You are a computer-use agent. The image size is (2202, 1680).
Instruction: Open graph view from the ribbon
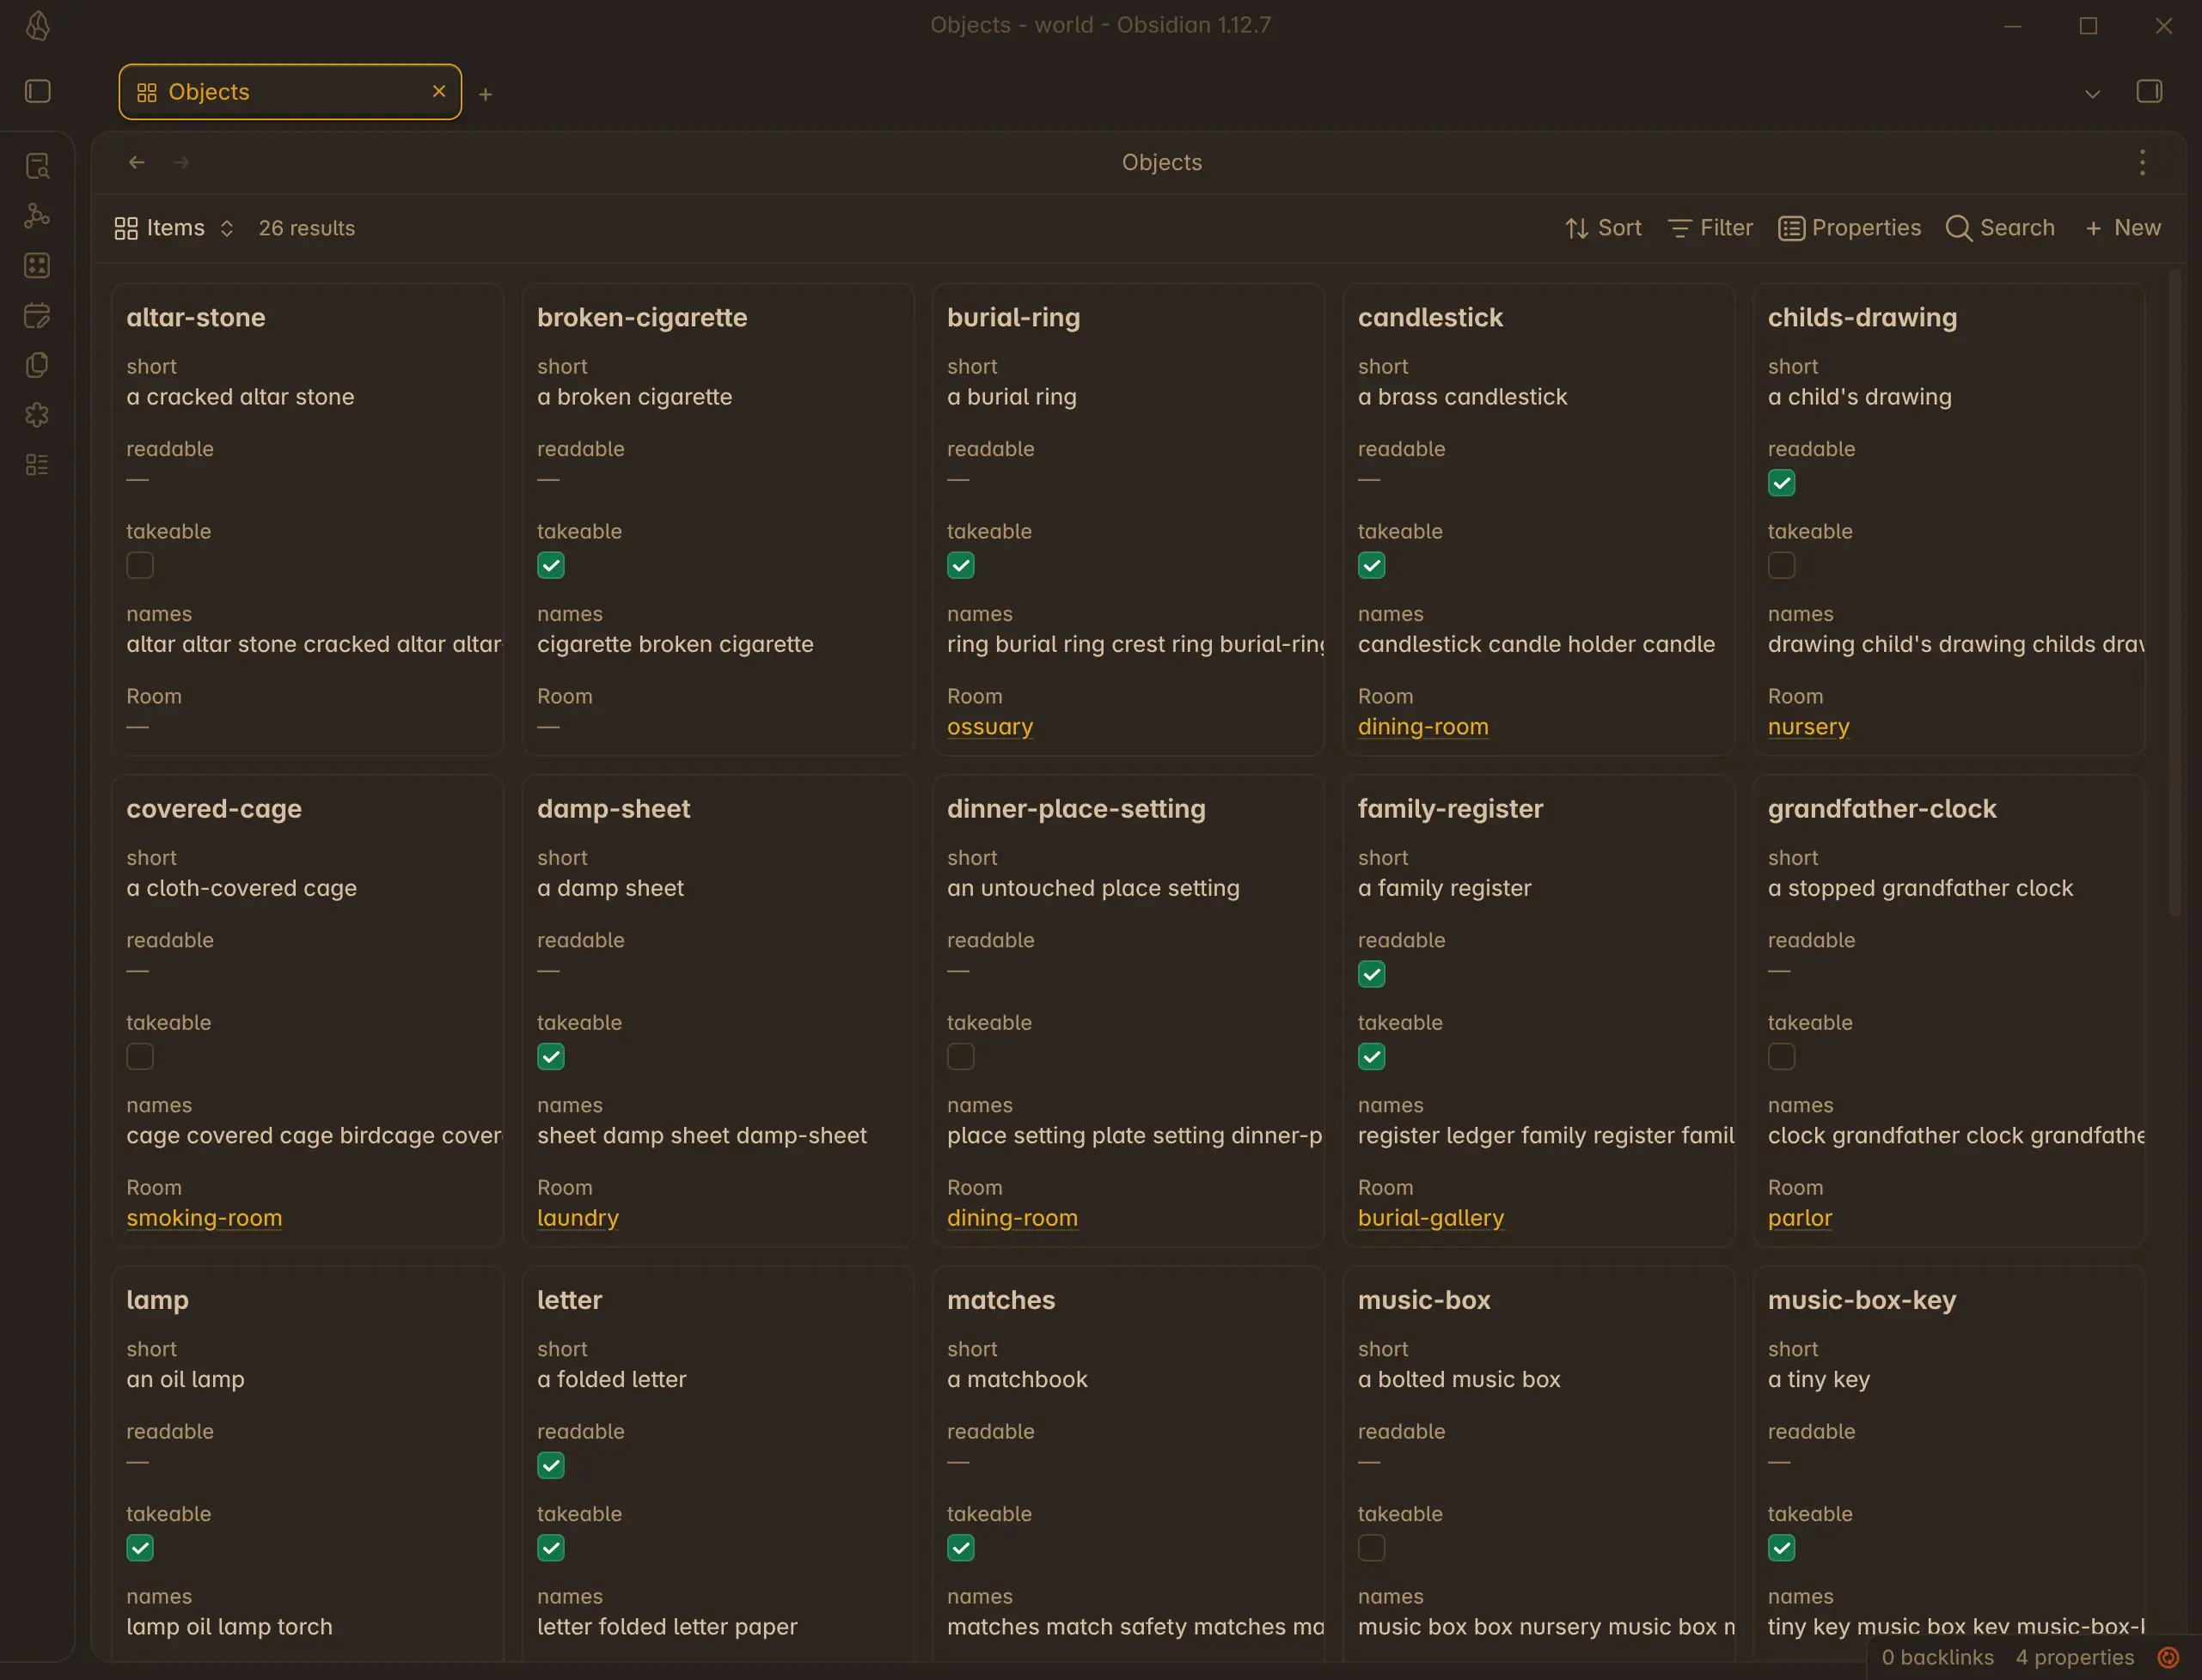point(38,216)
